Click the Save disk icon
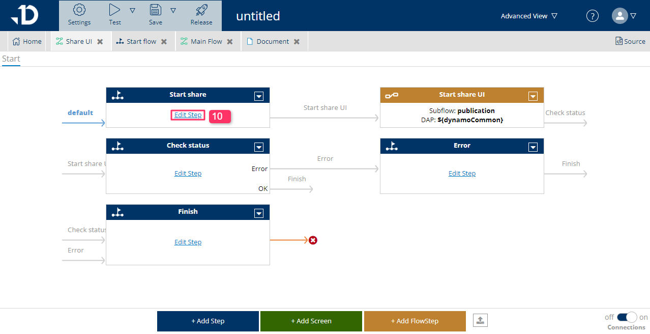650x334 pixels. (156, 10)
